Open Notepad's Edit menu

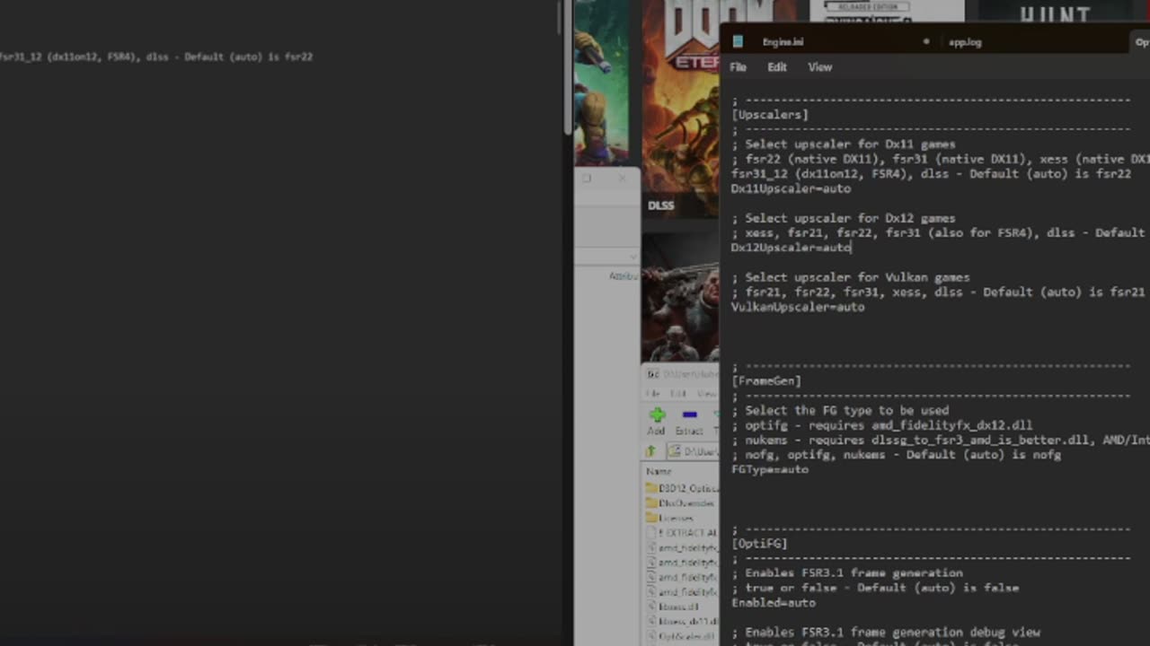tap(777, 67)
